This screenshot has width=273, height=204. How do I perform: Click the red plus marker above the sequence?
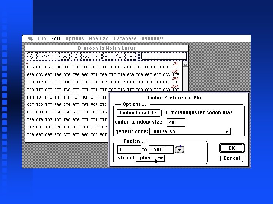(x=27, y=64)
